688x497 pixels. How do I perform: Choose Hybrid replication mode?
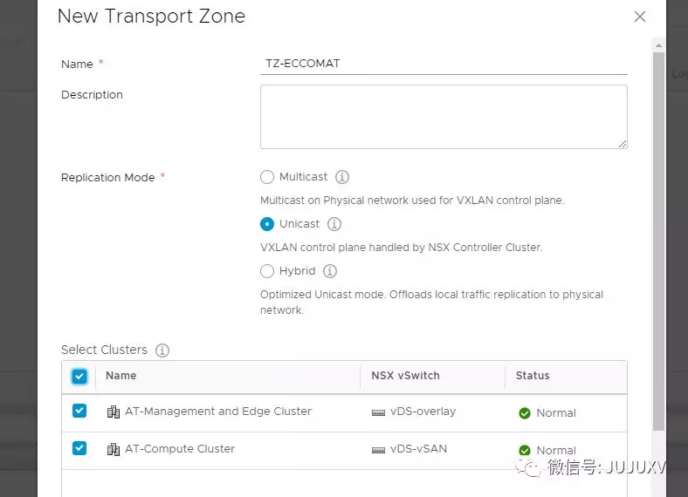pos(267,271)
